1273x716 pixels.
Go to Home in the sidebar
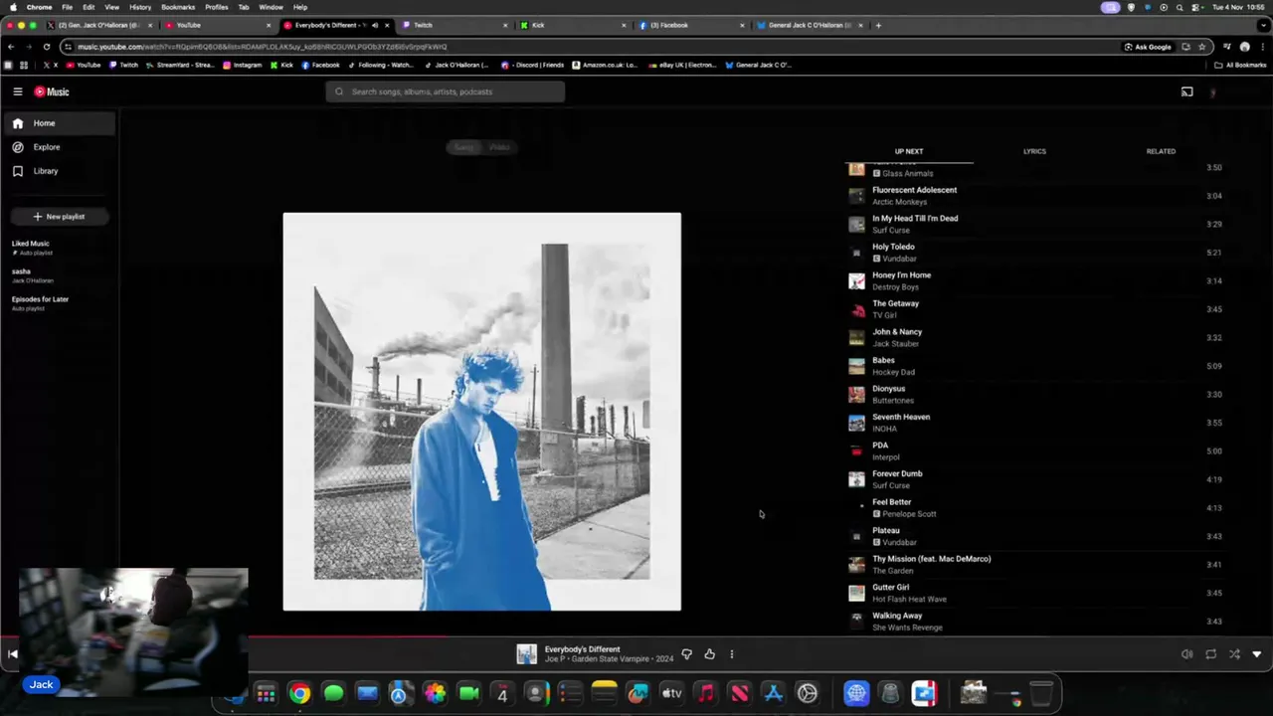pos(59,123)
